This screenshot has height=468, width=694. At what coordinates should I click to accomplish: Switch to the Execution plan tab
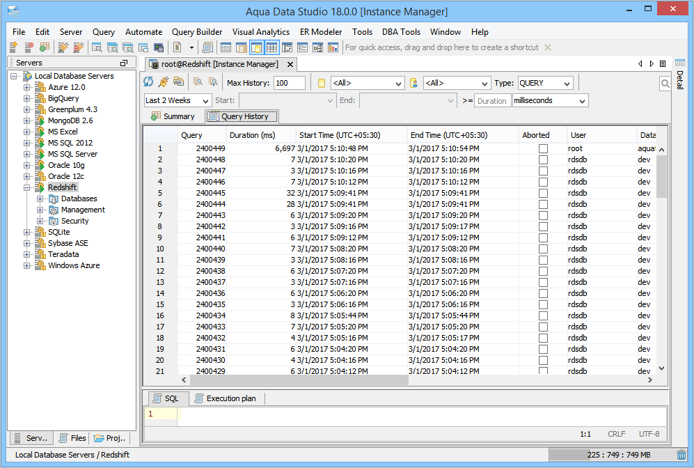click(x=226, y=398)
